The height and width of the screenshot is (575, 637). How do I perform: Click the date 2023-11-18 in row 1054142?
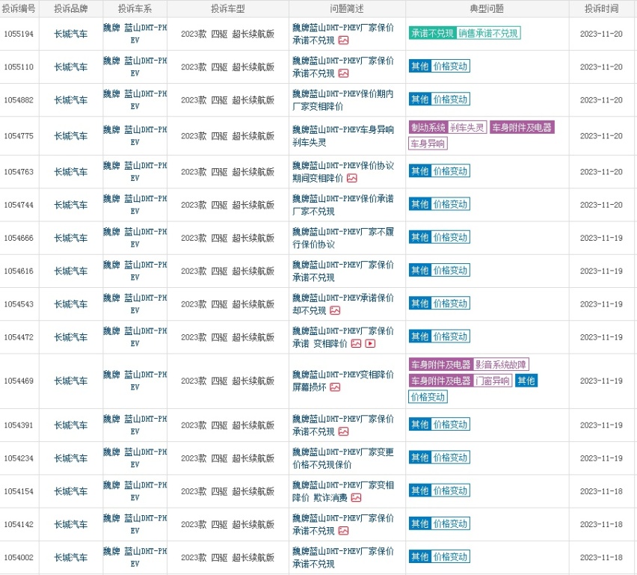click(601, 525)
